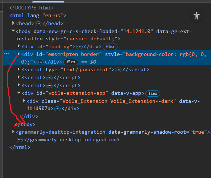The width and height of the screenshot is (211, 178).
Task: Select the <!DOCTYPE html> line
Action: click(x=32, y=8)
